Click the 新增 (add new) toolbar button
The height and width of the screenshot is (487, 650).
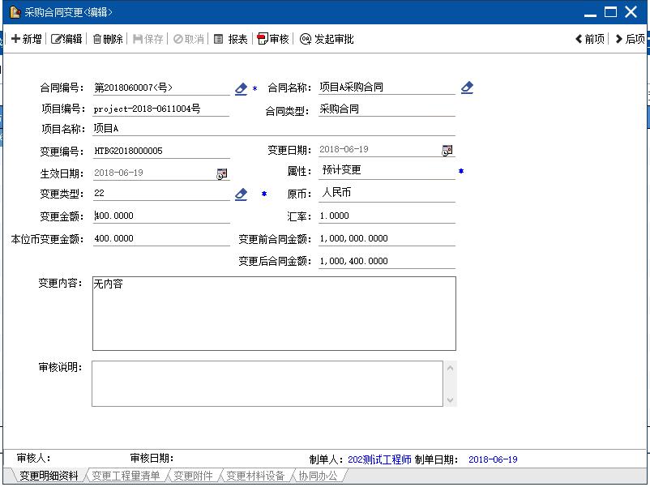(x=26, y=39)
